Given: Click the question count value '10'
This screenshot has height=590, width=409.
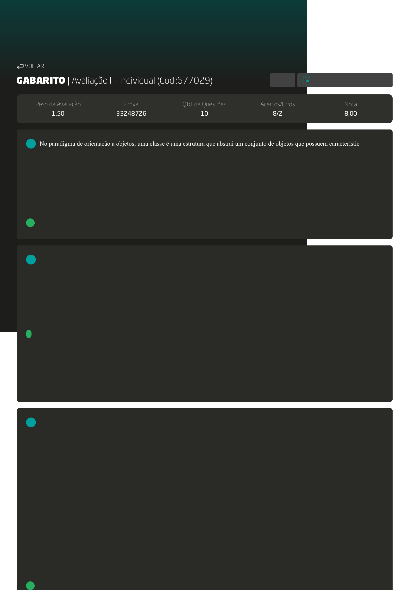Looking at the screenshot, I should pyautogui.click(x=204, y=113).
